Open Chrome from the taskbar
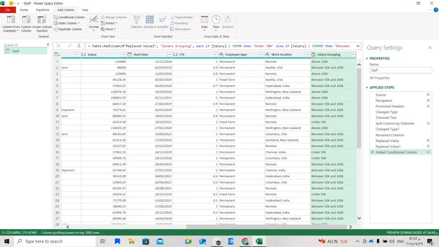This screenshot has height=247, width=439. tap(245, 241)
